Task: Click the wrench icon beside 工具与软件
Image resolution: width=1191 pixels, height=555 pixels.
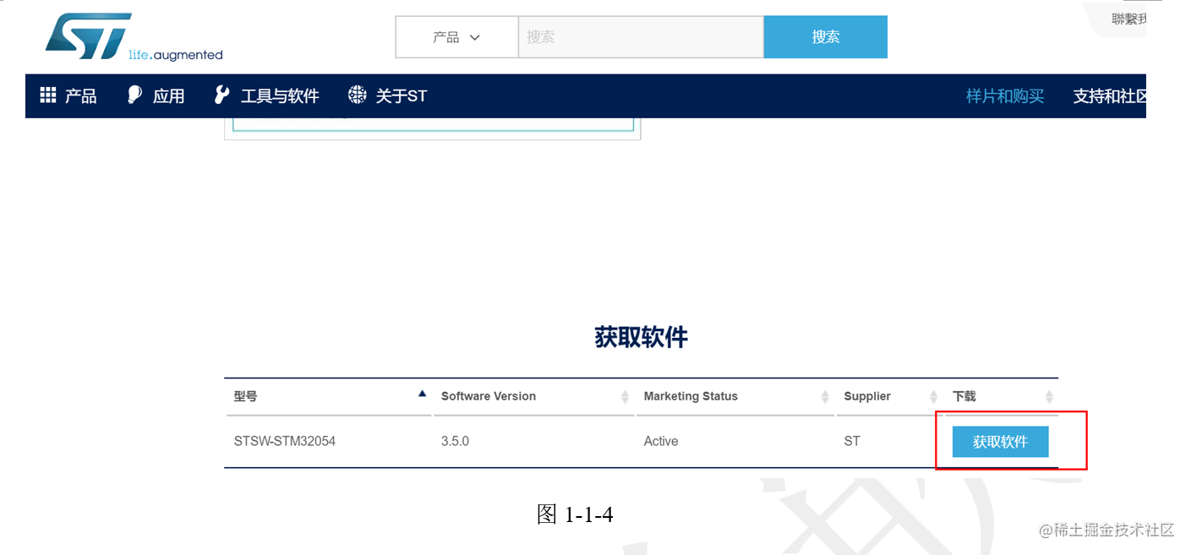Action: click(x=222, y=95)
